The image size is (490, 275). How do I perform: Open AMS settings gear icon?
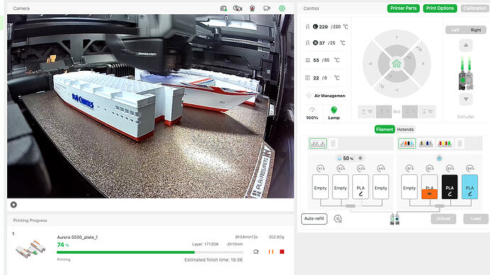pyautogui.click(x=338, y=219)
